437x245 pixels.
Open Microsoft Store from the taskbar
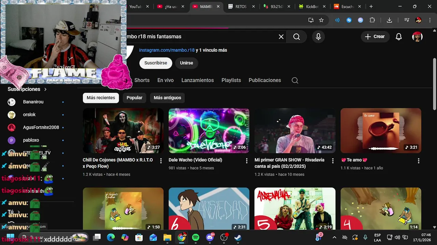[139, 238]
